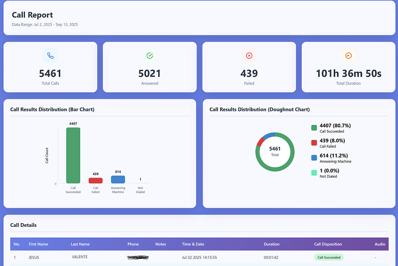The height and width of the screenshot is (266, 398).
Task: Toggle the green Call Succeeded legend swatch
Action: tap(314, 128)
